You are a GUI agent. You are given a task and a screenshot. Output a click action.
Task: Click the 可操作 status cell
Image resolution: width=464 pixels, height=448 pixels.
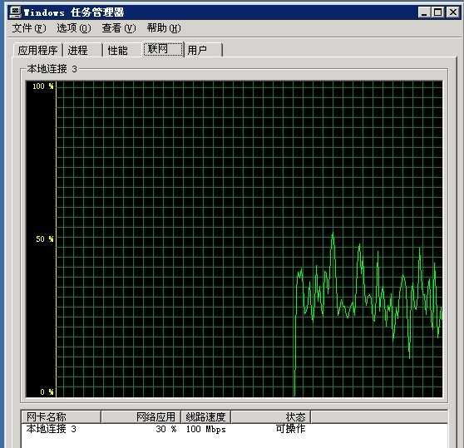pos(290,429)
